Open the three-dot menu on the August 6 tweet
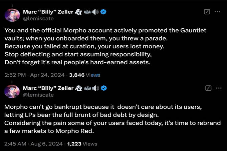Image resolution: width=227 pixels, height=151 pixels. click(x=218, y=88)
